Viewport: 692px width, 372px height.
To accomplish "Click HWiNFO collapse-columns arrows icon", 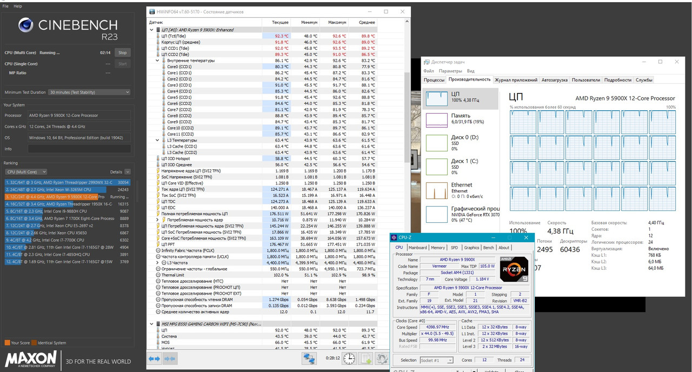I will point(170,358).
